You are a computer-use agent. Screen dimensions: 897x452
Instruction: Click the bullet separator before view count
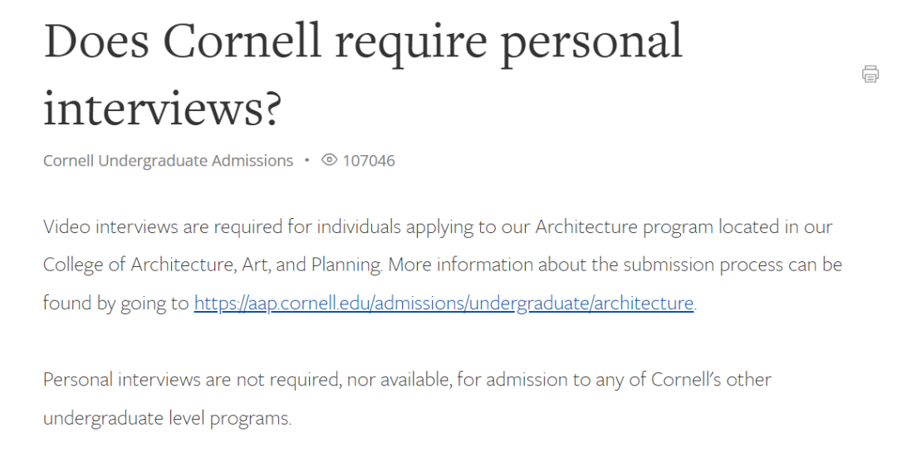[x=307, y=160]
